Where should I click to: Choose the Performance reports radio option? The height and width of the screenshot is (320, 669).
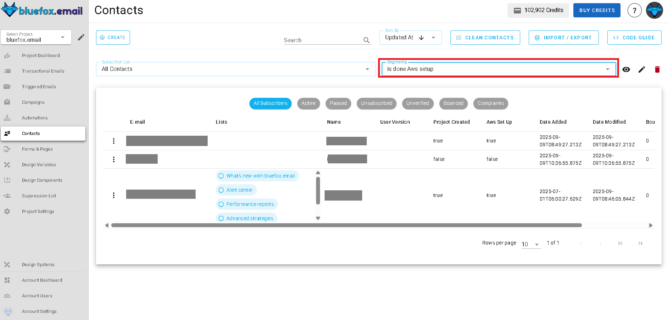tap(221, 204)
